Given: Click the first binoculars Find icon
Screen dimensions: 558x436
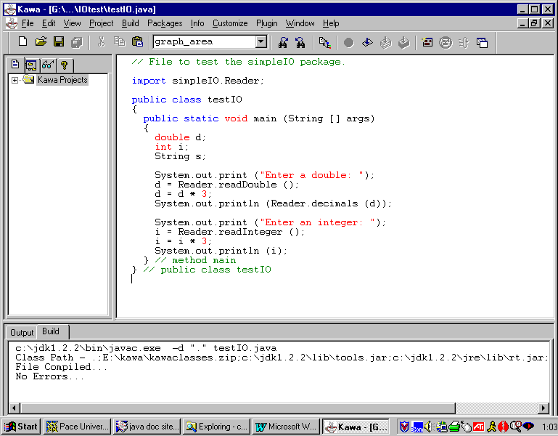Looking at the screenshot, I should click(283, 42).
